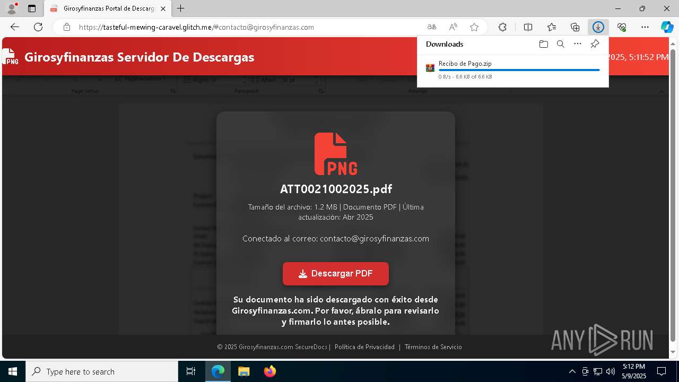Toggle the Downloads toolbar button

pyautogui.click(x=598, y=27)
